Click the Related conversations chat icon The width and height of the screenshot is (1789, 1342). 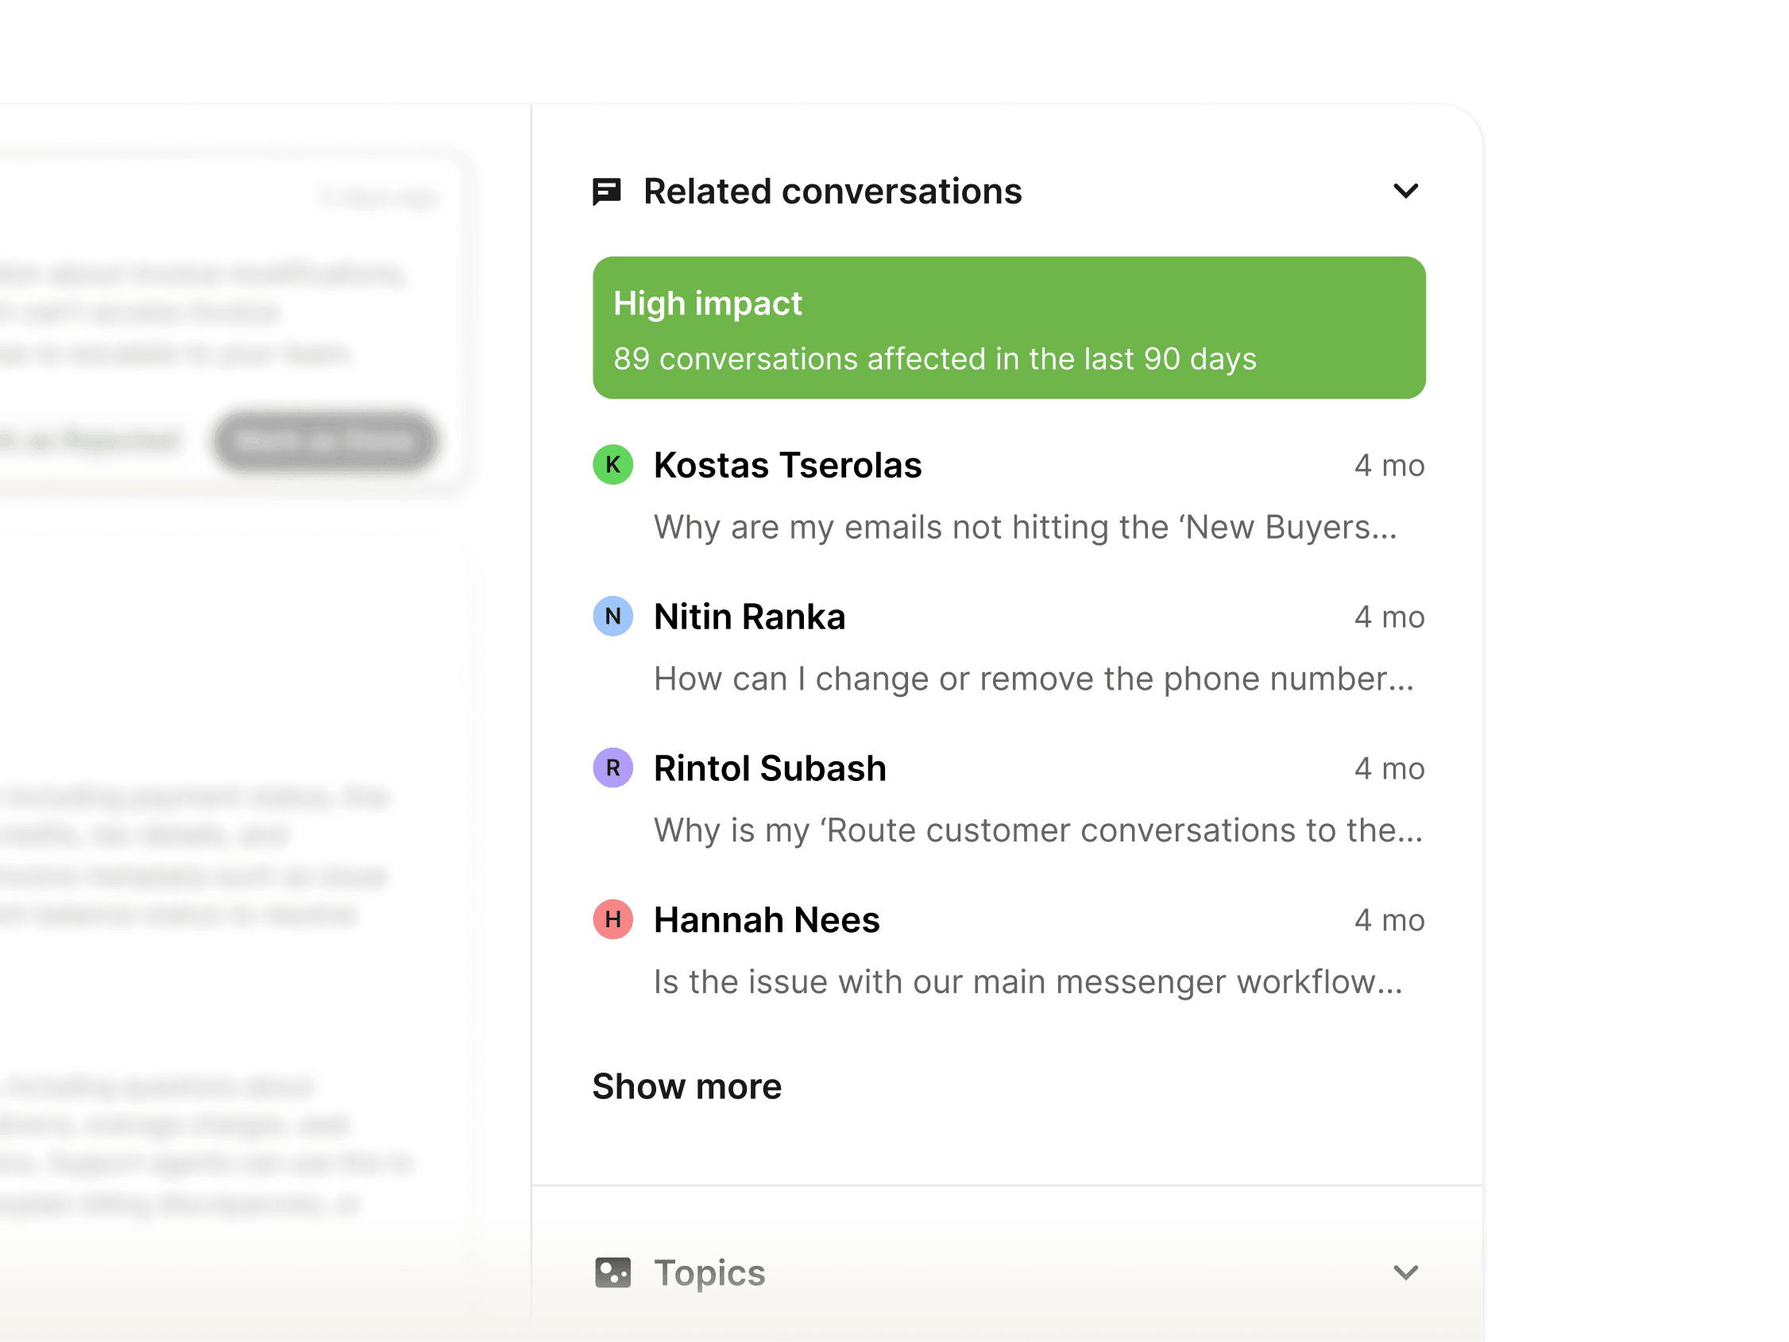point(607,191)
